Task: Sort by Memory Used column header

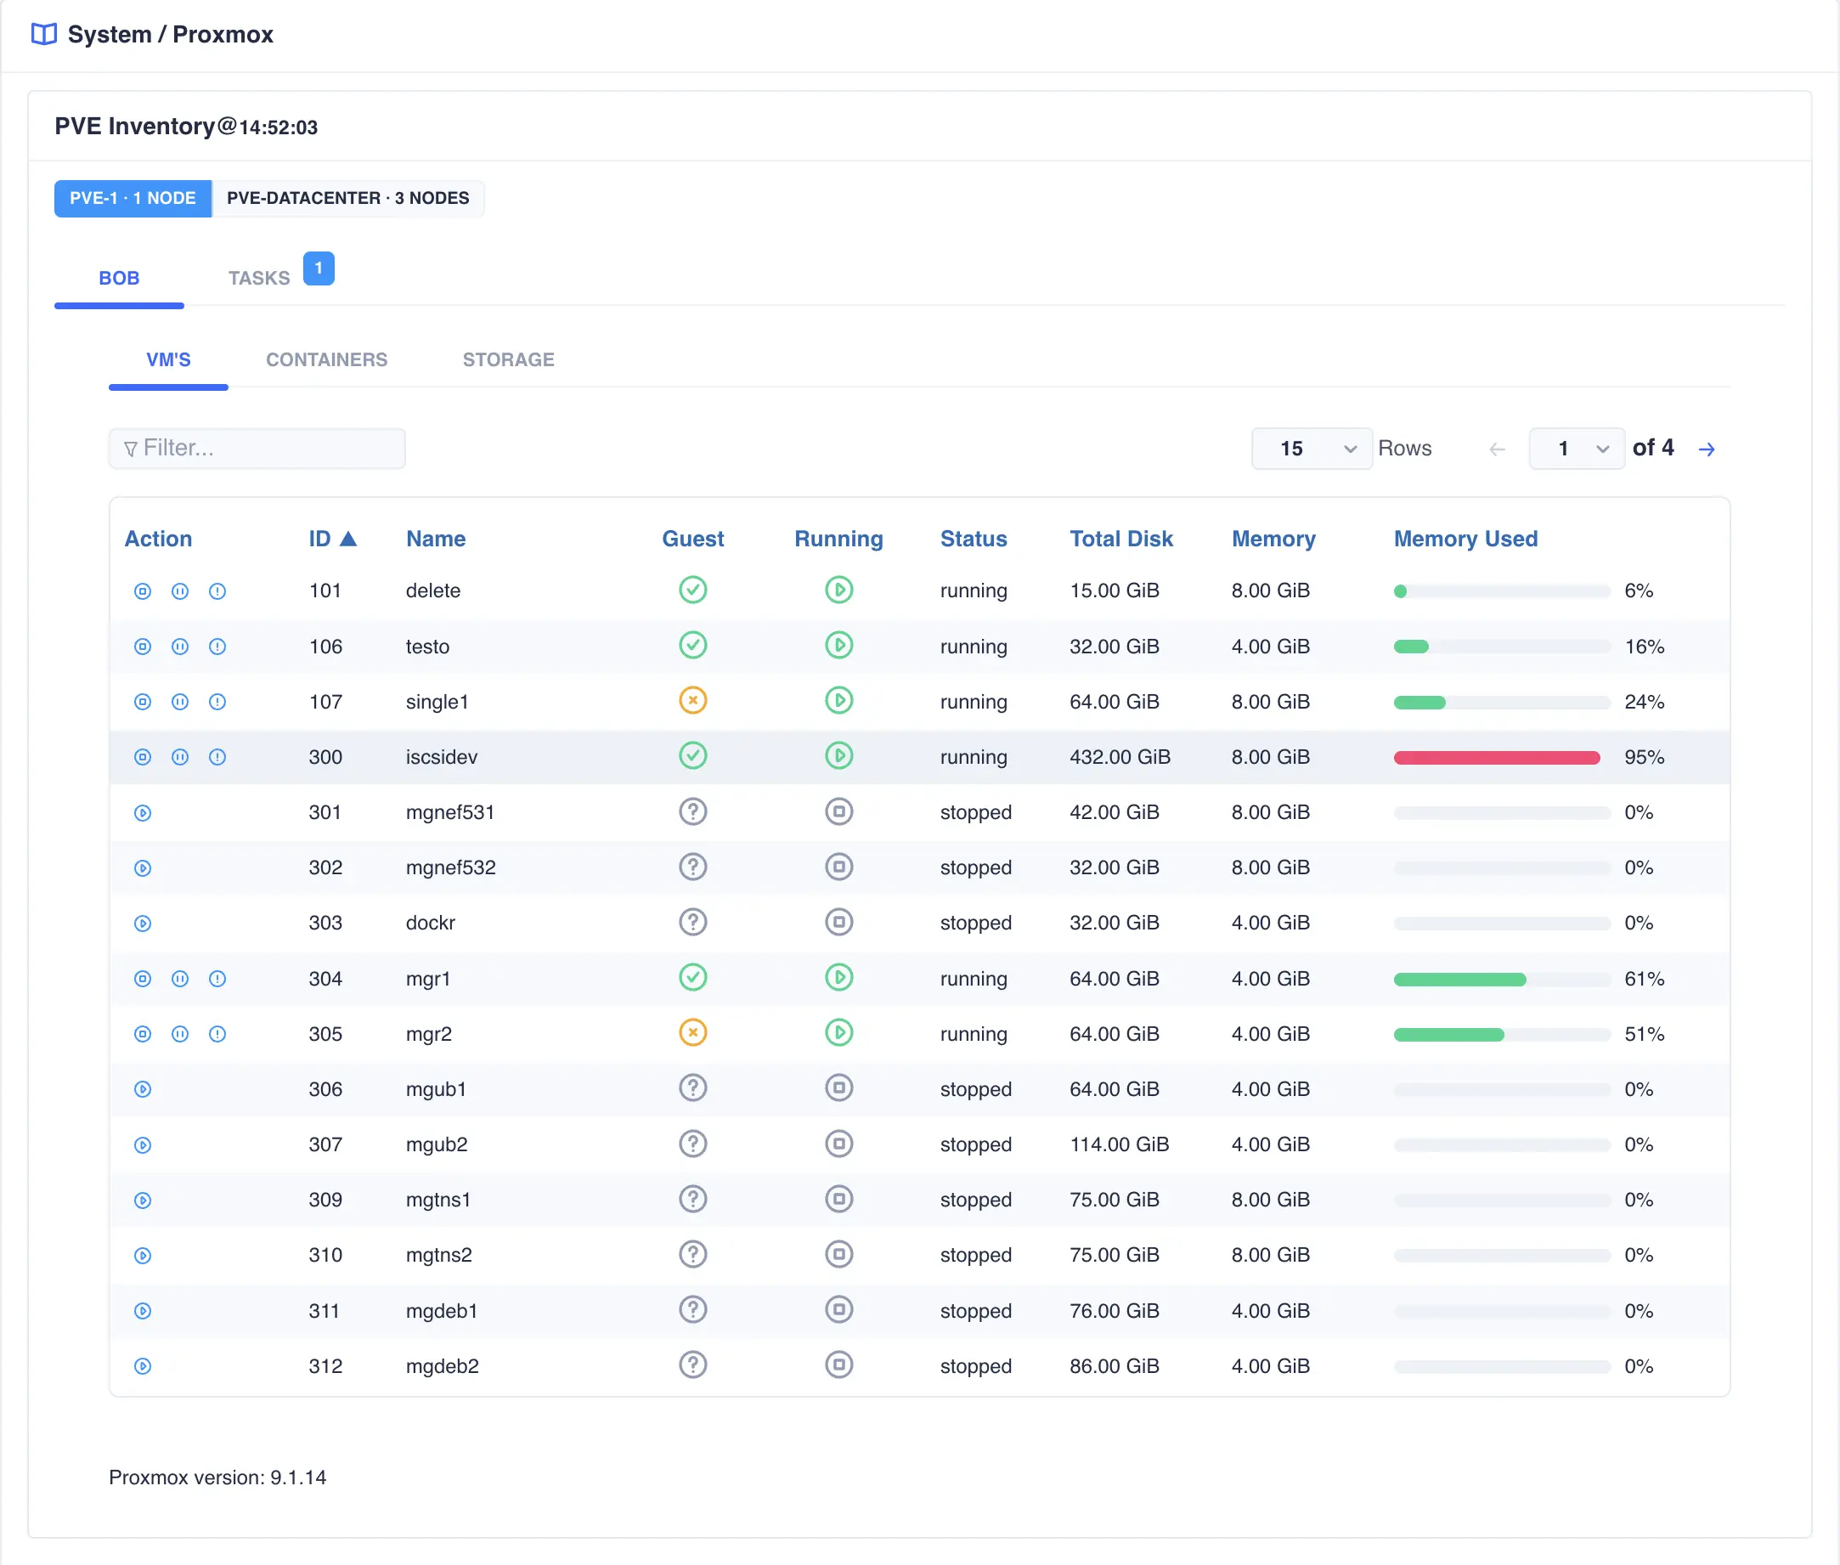Action: [x=1465, y=539]
